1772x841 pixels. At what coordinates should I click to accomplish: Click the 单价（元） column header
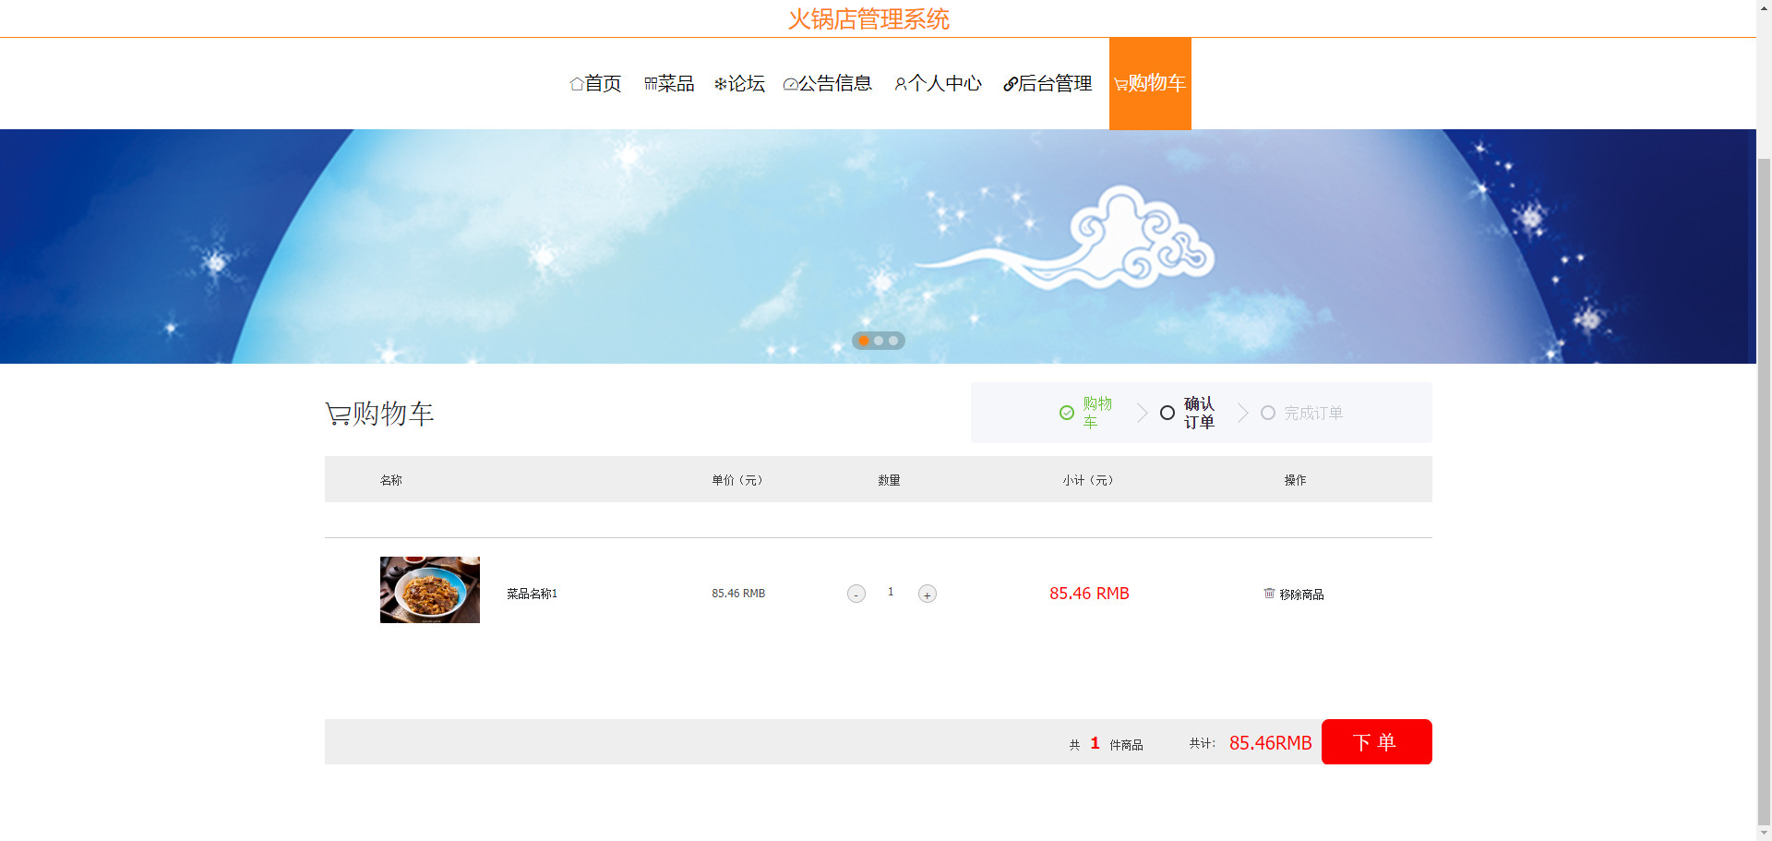(x=737, y=480)
